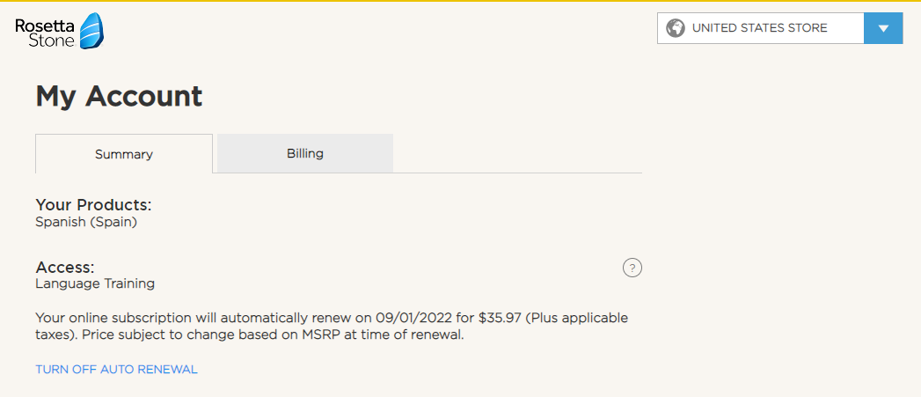Click the globe icon in store selector

[676, 28]
